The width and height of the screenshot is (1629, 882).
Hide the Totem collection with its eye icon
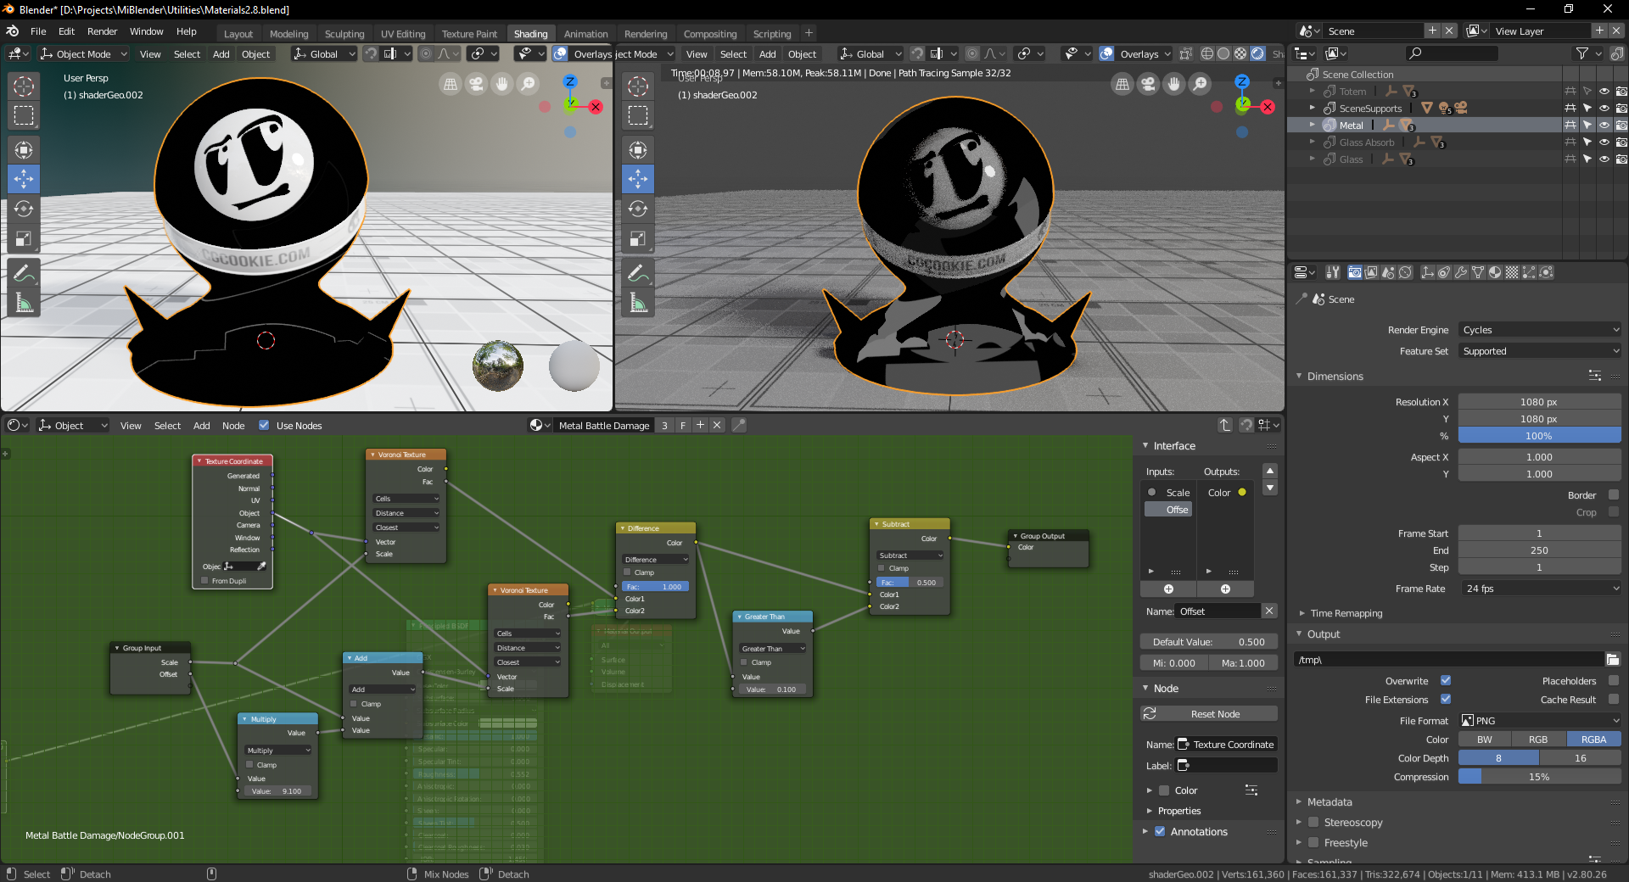coord(1604,91)
